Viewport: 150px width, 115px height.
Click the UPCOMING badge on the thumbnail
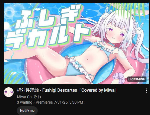pyautogui.click(x=137, y=79)
